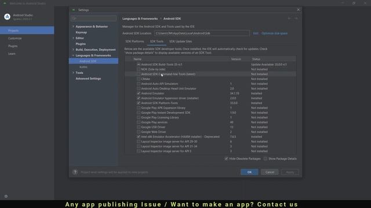Expand the Editor settings section
Viewport: 371px width, 208px height.
click(73, 38)
